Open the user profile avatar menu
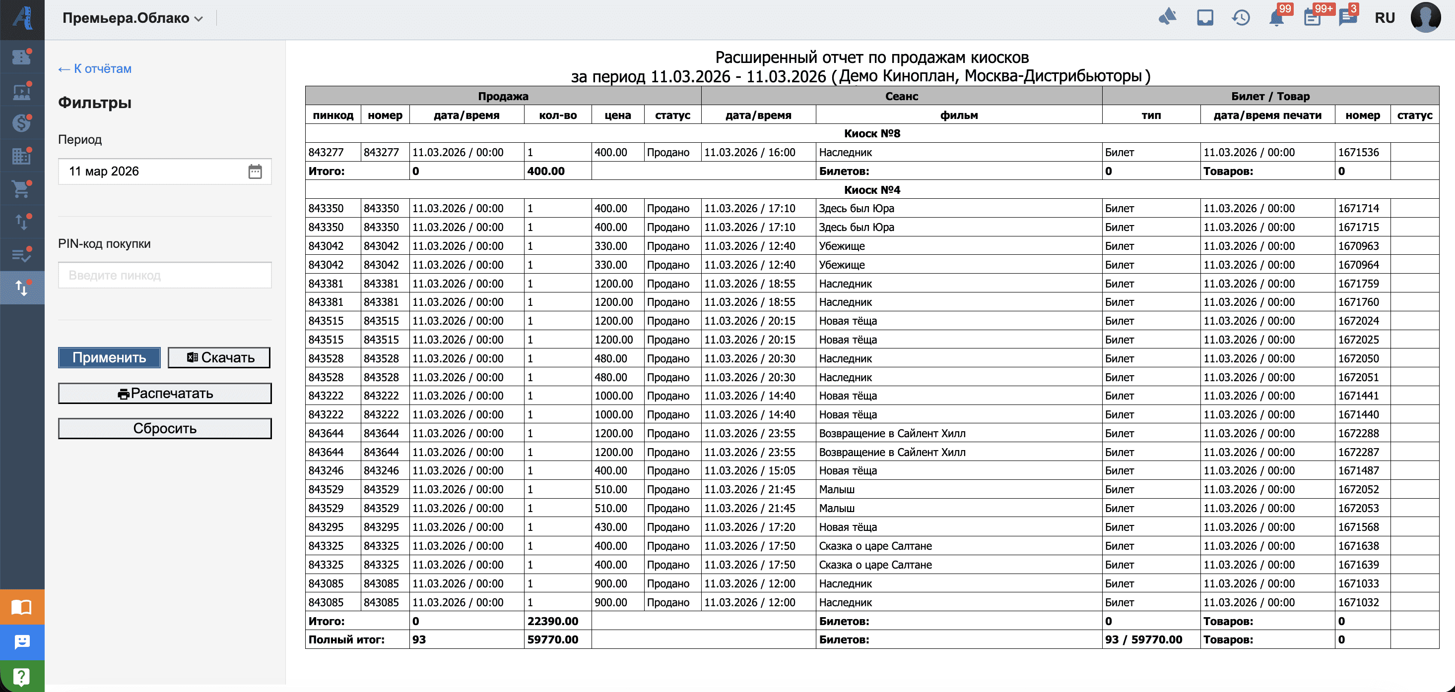The width and height of the screenshot is (1455, 692). click(1425, 17)
